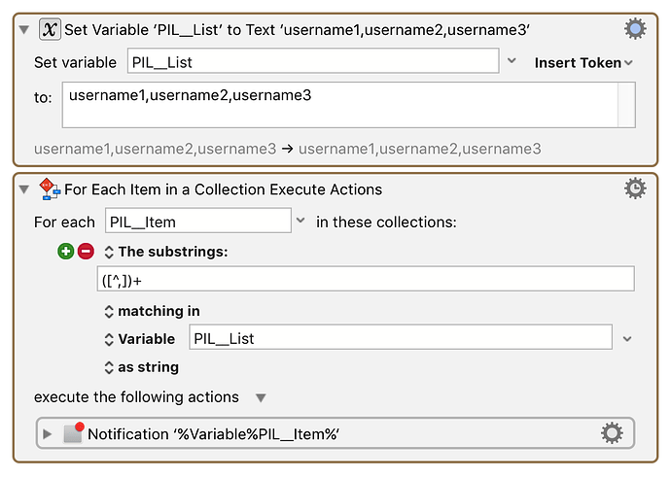Image resolution: width=671 pixels, height=479 pixels.
Task: Change the 'matching in' popup option
Action: [152, 311]
